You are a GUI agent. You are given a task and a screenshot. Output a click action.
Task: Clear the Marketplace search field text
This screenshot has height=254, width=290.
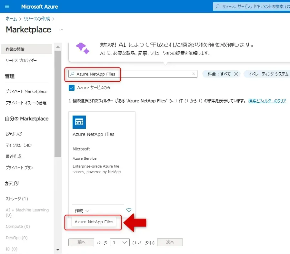pos(194,74)
